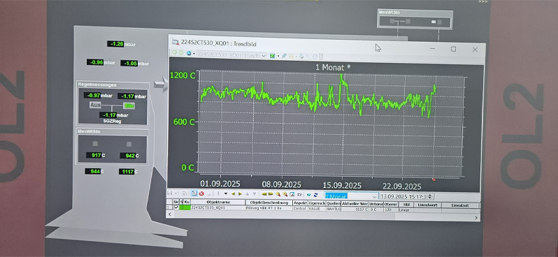This screenshot has width=558, height=257.
Task: Click the Stil column header
Action: click(x=406, y=205)
